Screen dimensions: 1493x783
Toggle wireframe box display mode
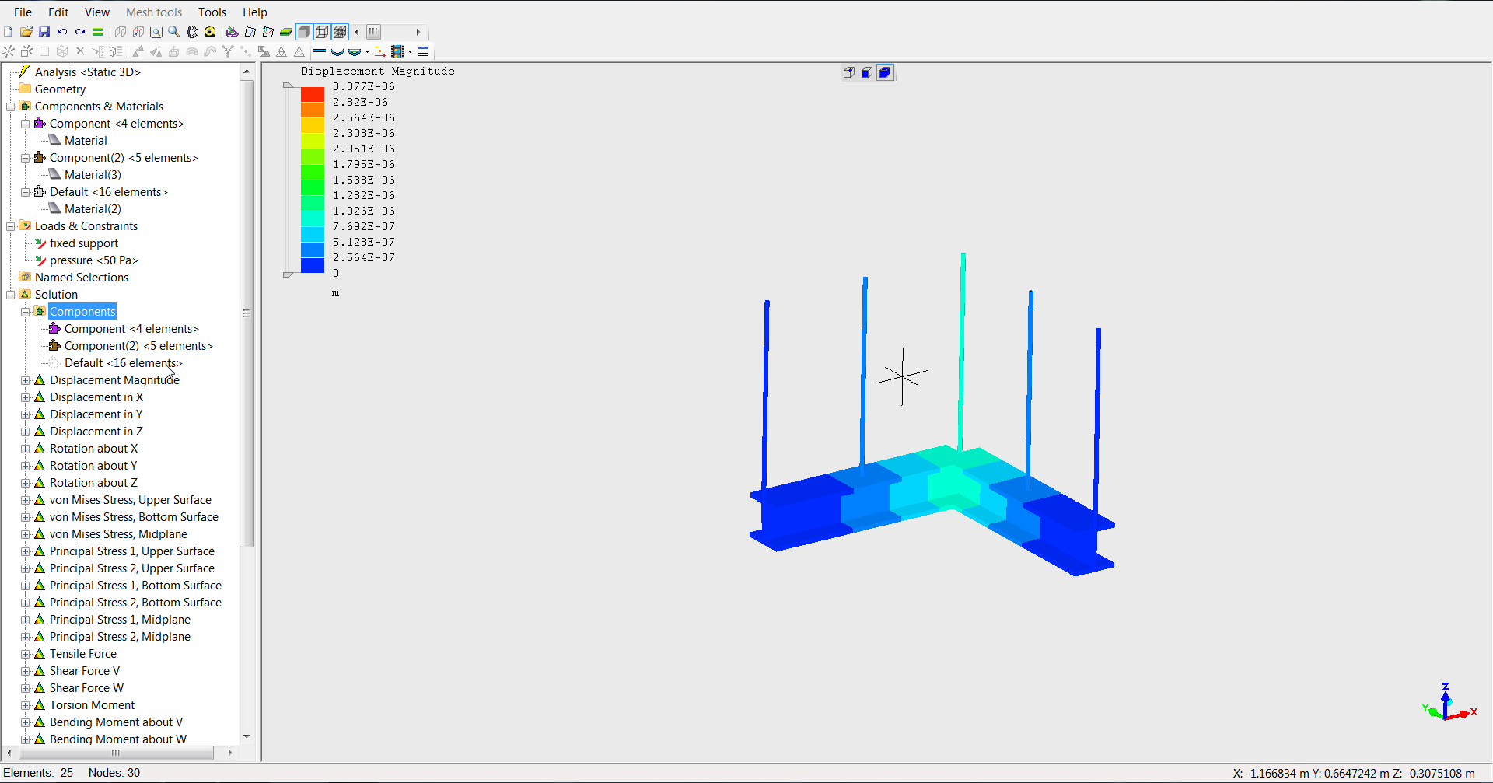(322, 32)
